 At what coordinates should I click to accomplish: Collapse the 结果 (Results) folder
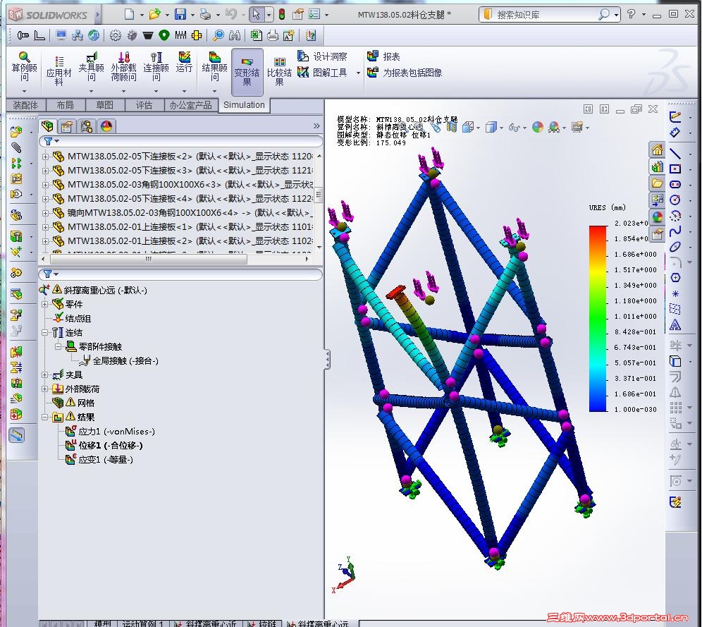pyautogui.click(x=45, y=417)
